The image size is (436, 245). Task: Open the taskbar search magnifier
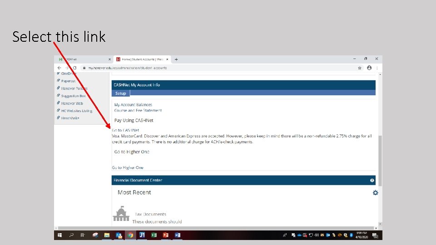point(71,235)
